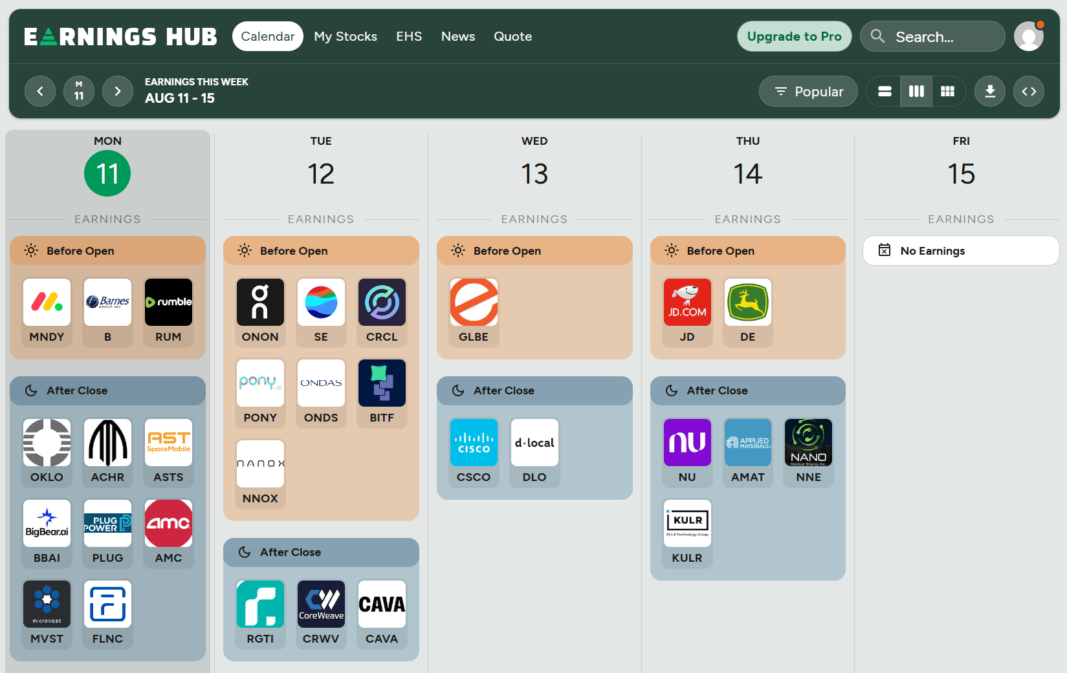Click Thursday's After Close header
Screen dimensions: 1067x673
point(748,390)
